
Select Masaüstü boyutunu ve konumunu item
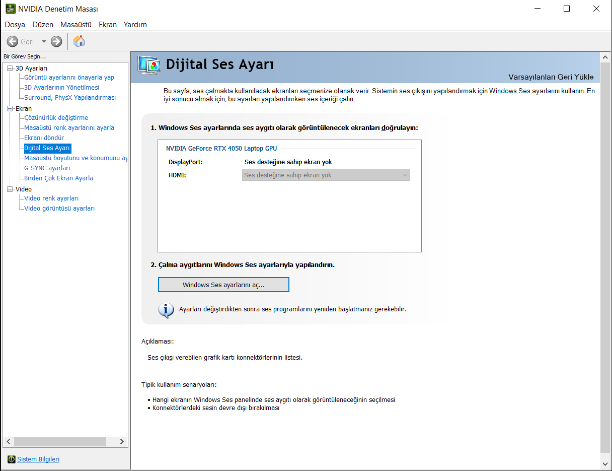75,158
